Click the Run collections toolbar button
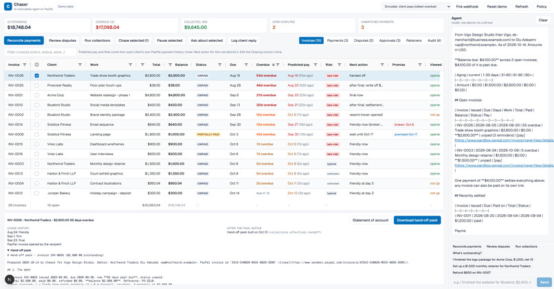 97,41
